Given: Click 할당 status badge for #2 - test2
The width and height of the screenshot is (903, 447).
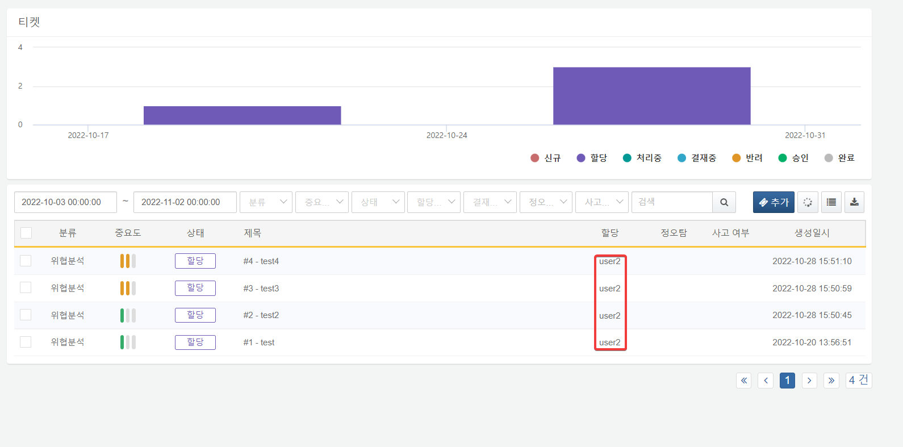Looking at the screenshot, I should pyautogui.click(x=195, y=315).
